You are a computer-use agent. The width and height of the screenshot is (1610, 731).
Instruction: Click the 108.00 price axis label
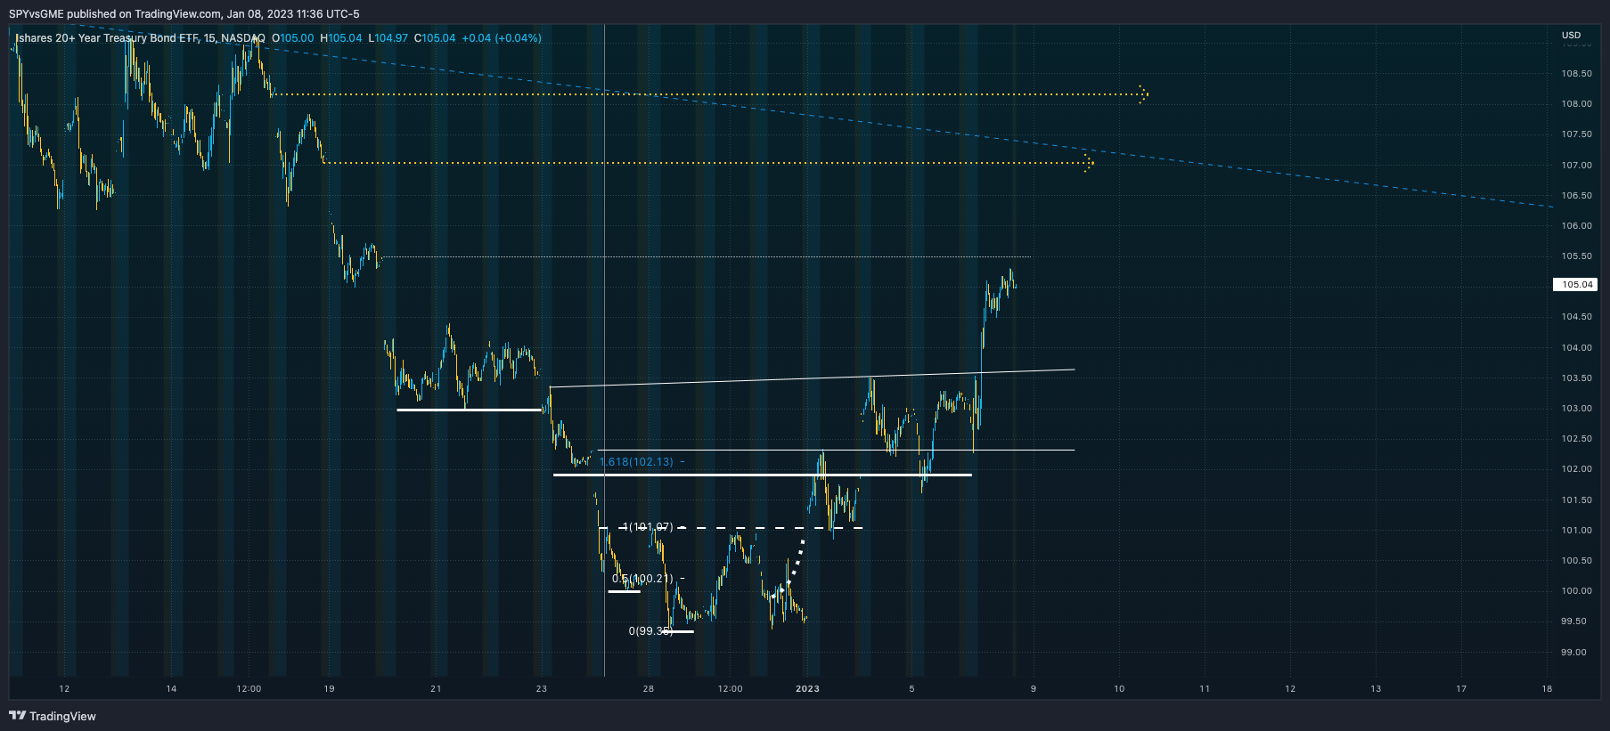[1576, 104]
